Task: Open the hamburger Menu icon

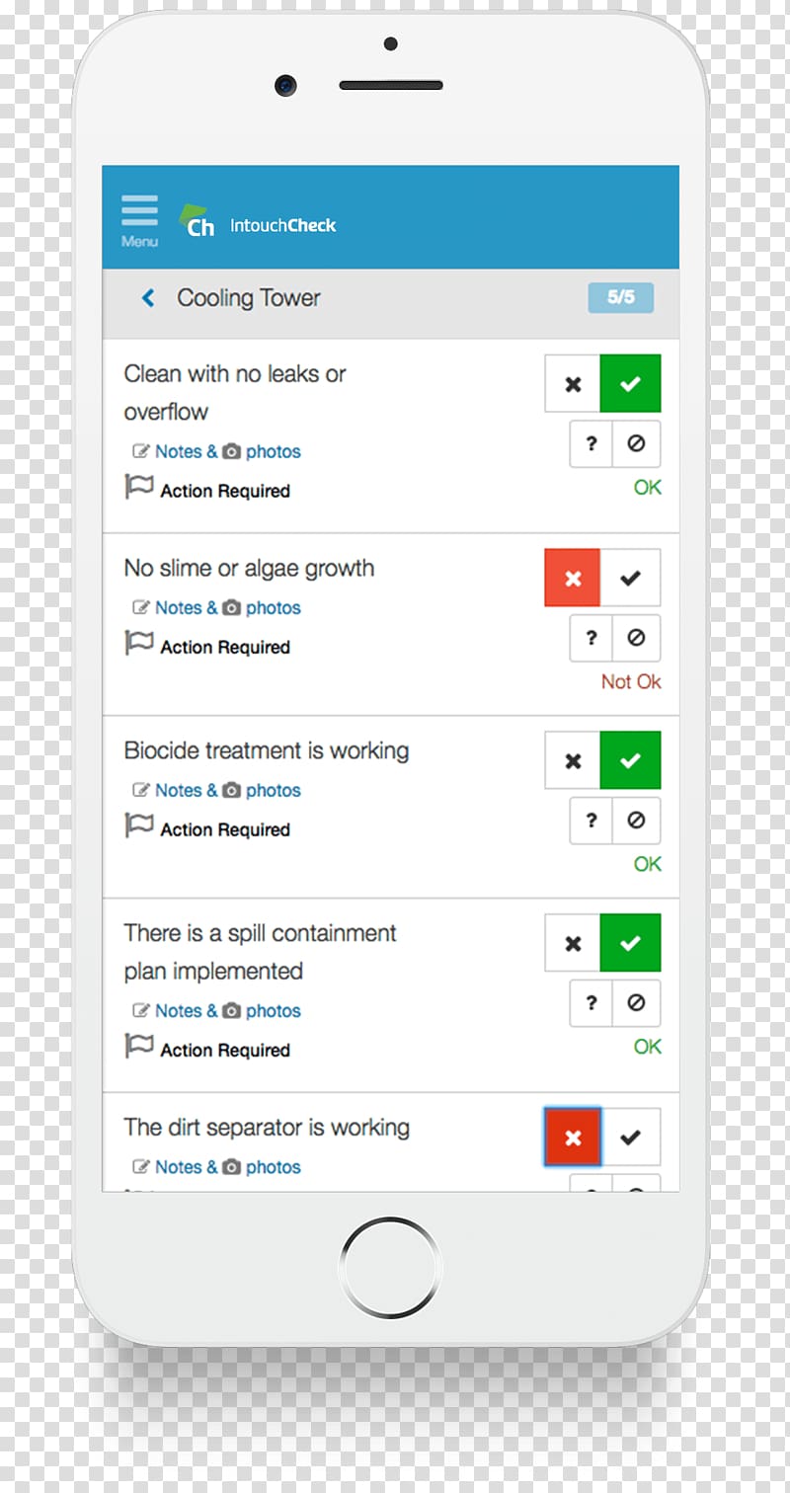Action: 139,220
